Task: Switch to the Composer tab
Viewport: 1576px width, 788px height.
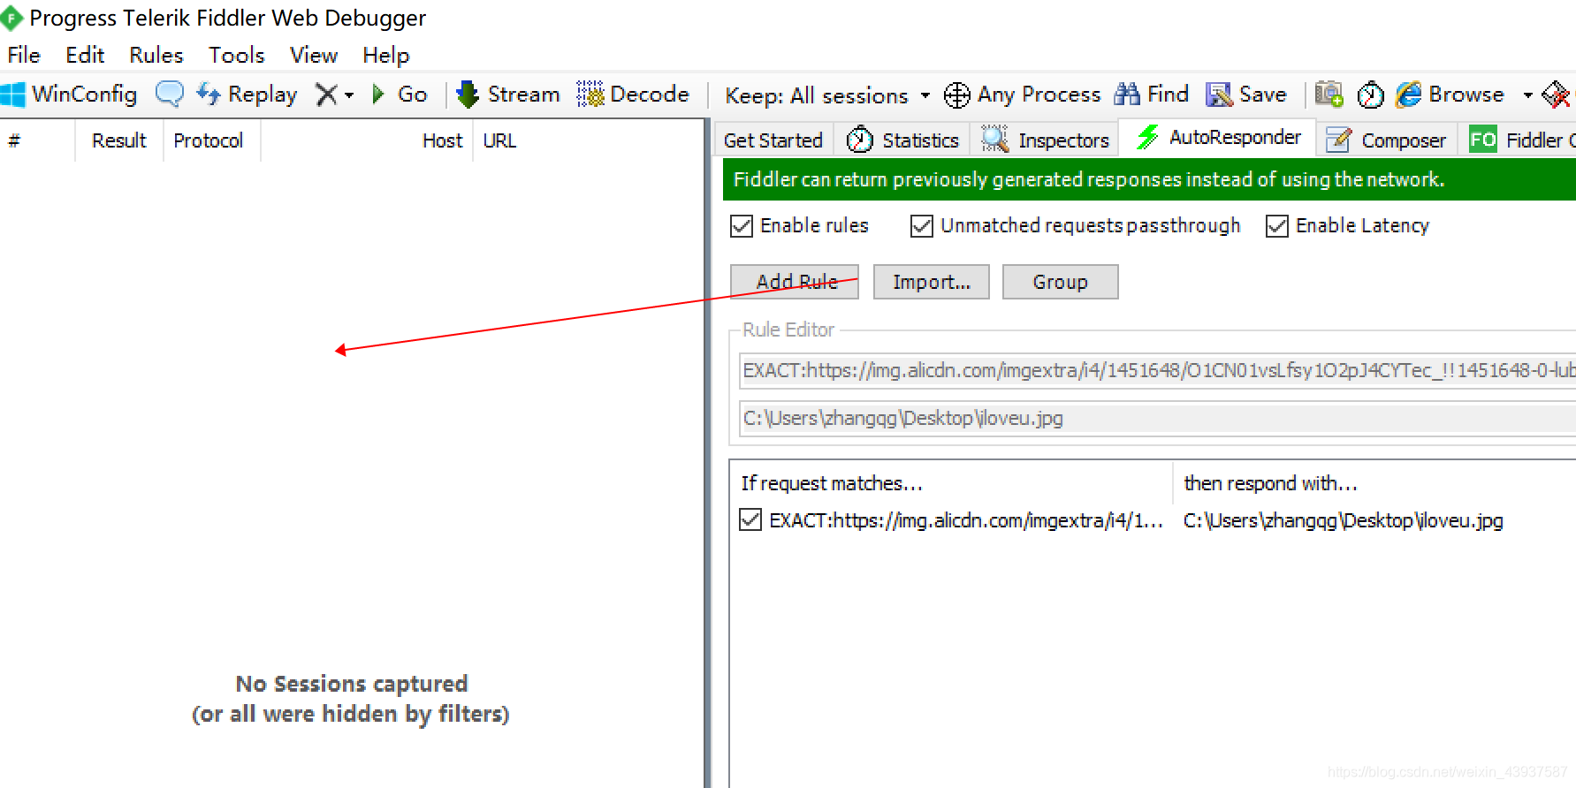Action: pos(1386,140)
